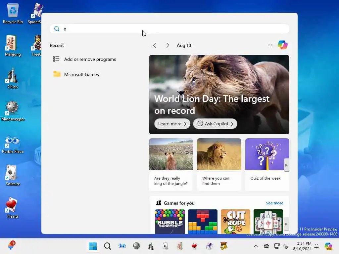Show hidden system tray icons
This screenshot has width=339, height=254.
(256, 246)
